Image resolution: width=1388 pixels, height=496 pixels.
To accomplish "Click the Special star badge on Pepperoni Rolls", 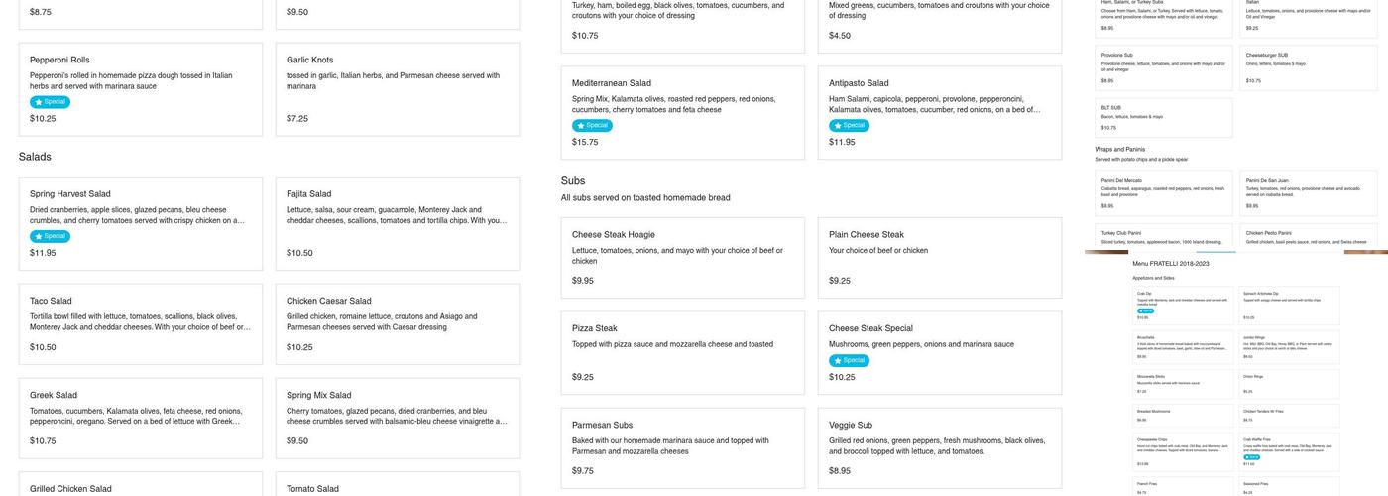I will coord(50,102).
